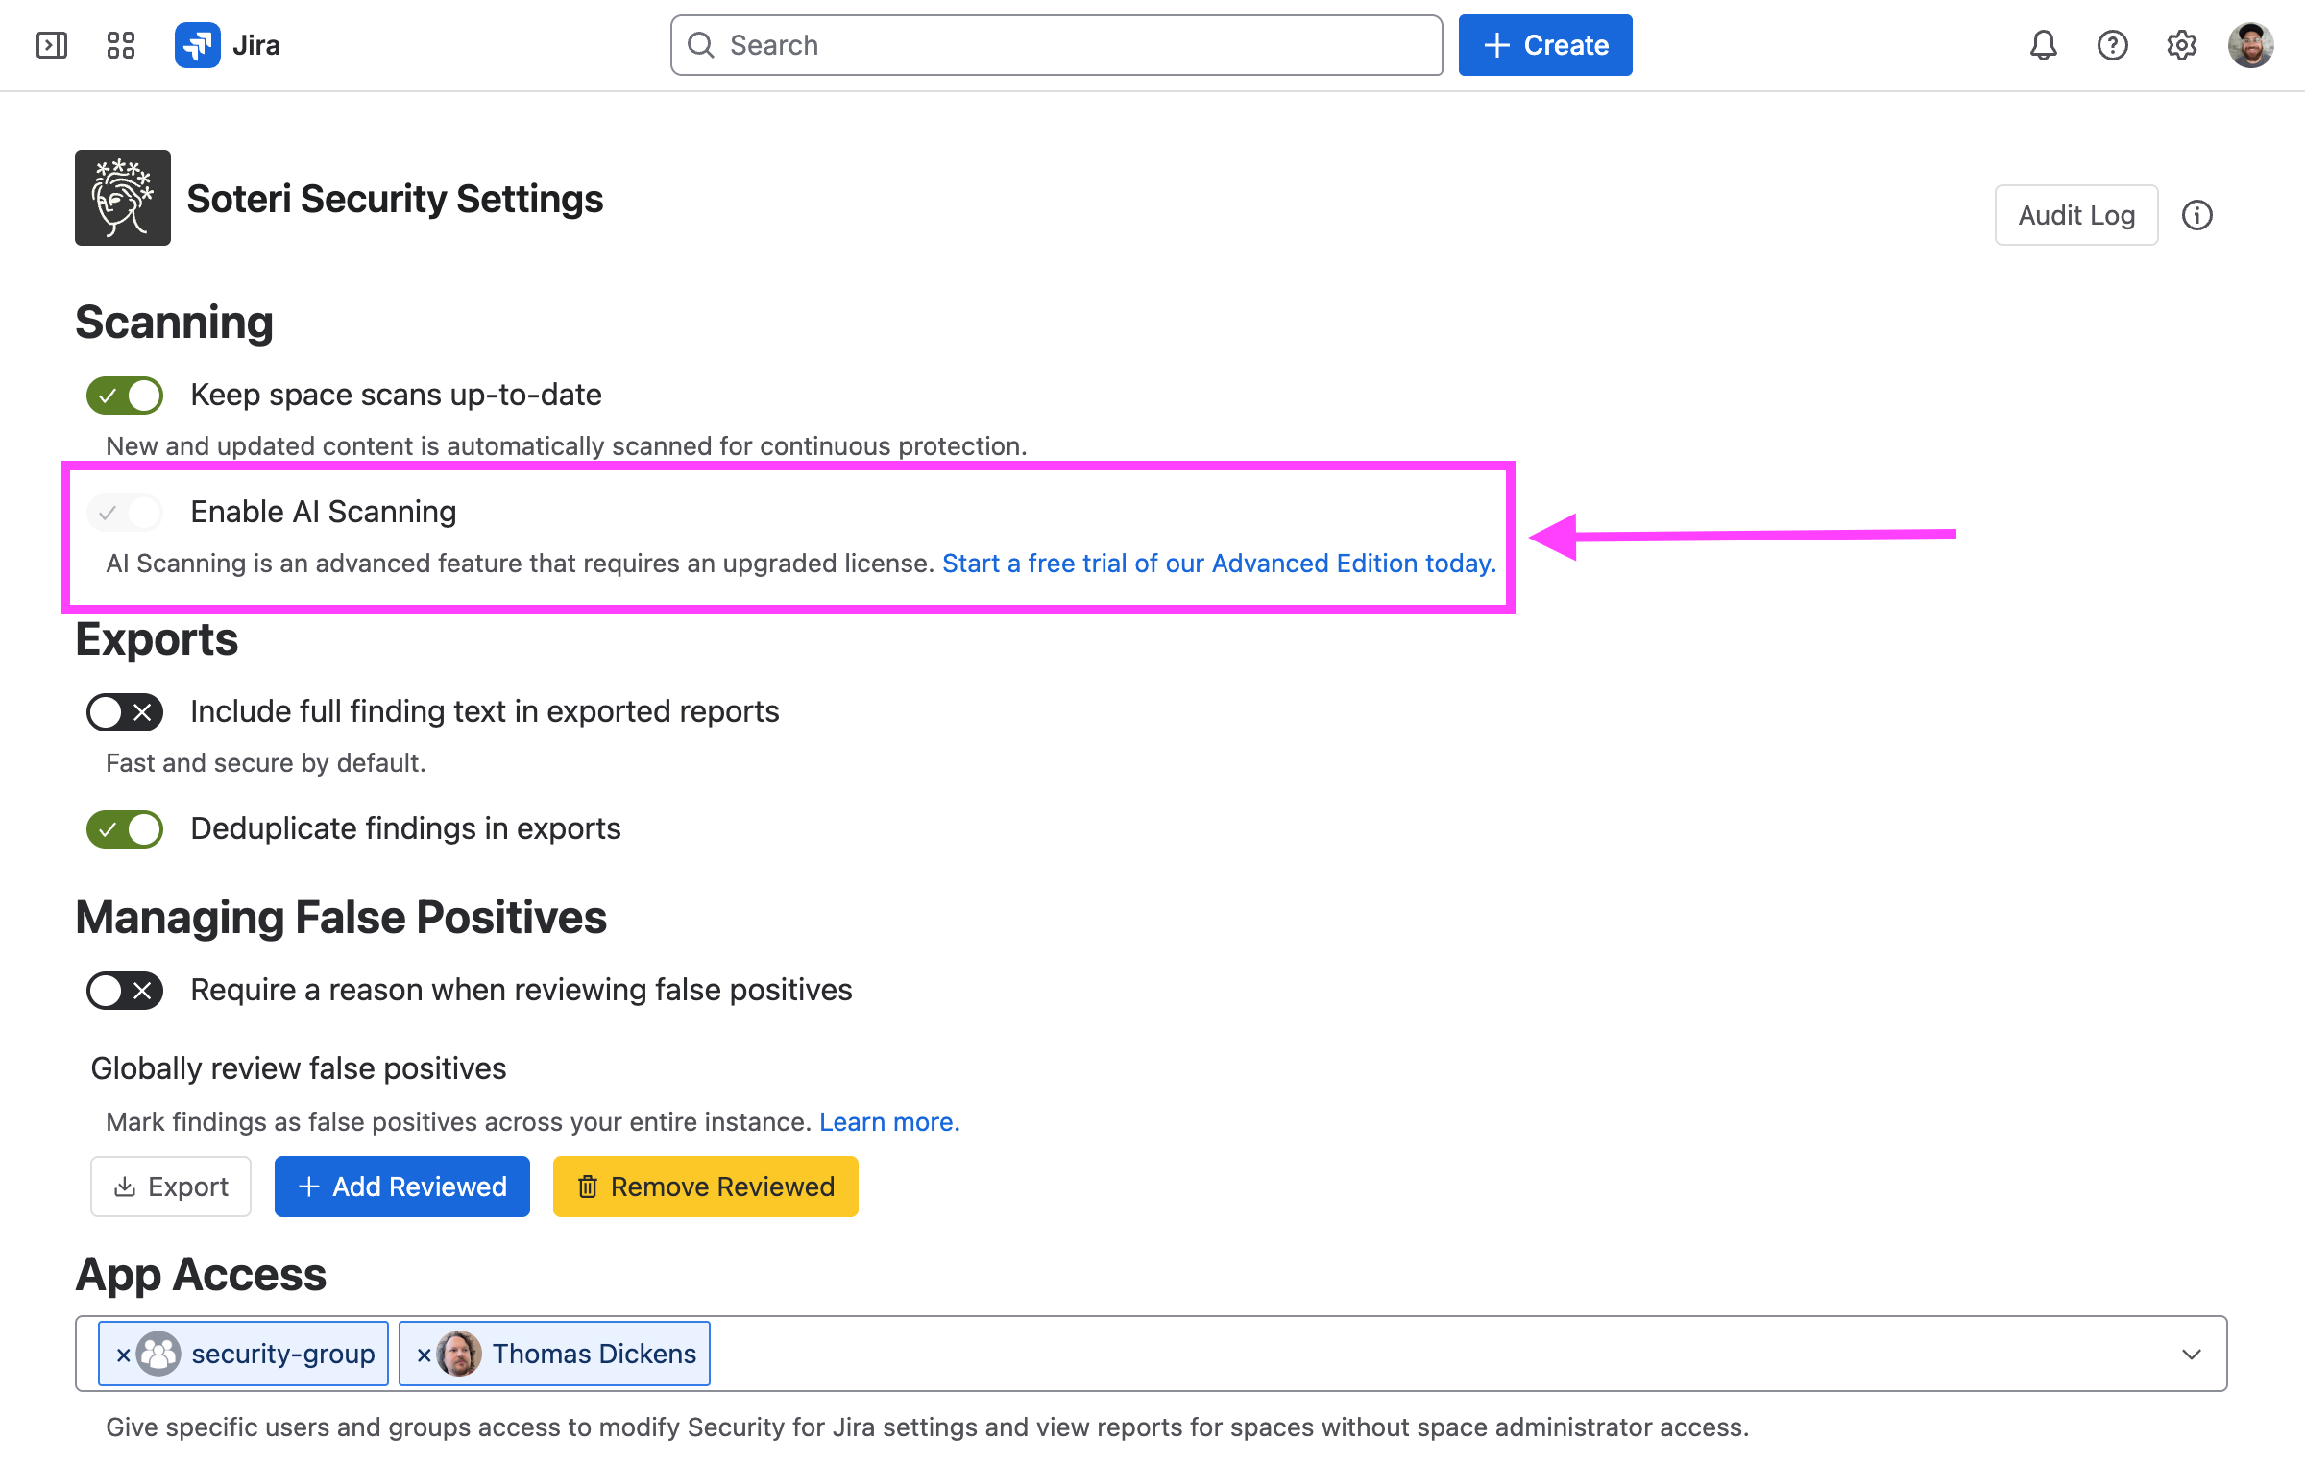Image resolution: width=2305 pixels, height=1463 pixels.
Task: Collapse the sidebar panel icon
Action: 52,45
